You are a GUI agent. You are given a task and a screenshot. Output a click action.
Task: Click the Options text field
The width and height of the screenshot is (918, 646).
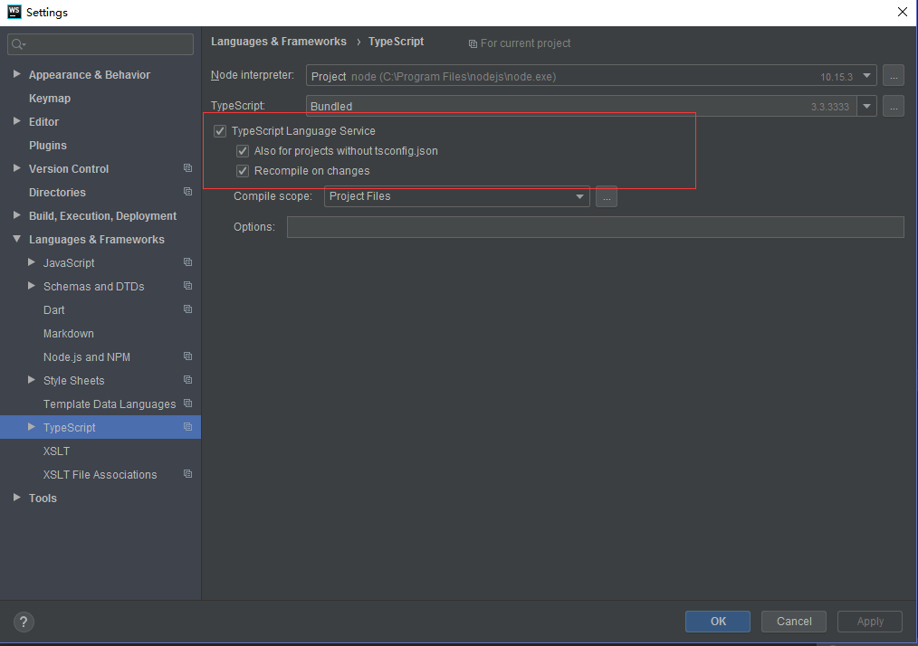(x=596, y=227)
